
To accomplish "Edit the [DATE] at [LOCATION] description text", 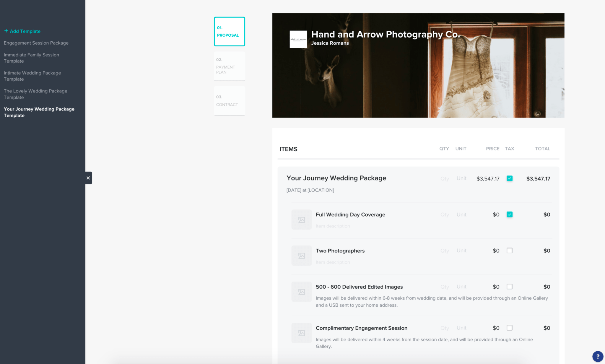I will (x=310, y=190).
